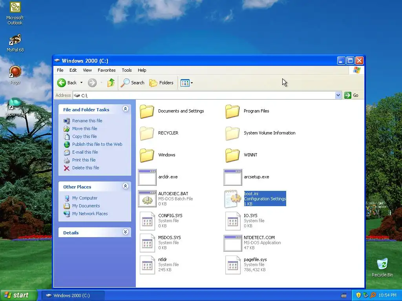This screenshot has width=402, height=301.
Task: Open Microsoft Outlook desktop icon
Action: tap(15, 13)
